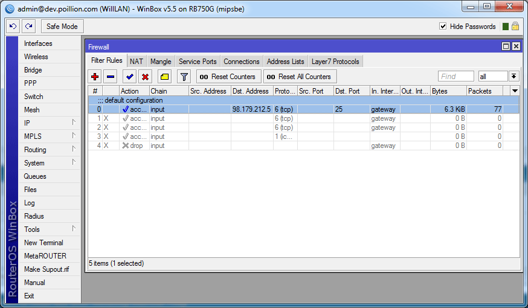Open Interfaces in the sidebar
This screenshot has height=308, width=528.
click(50, 43)
